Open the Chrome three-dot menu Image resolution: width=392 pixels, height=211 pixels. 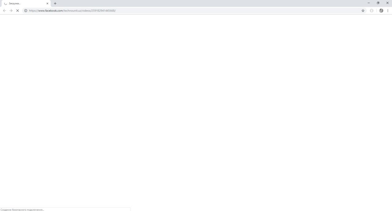click(388, 10)
